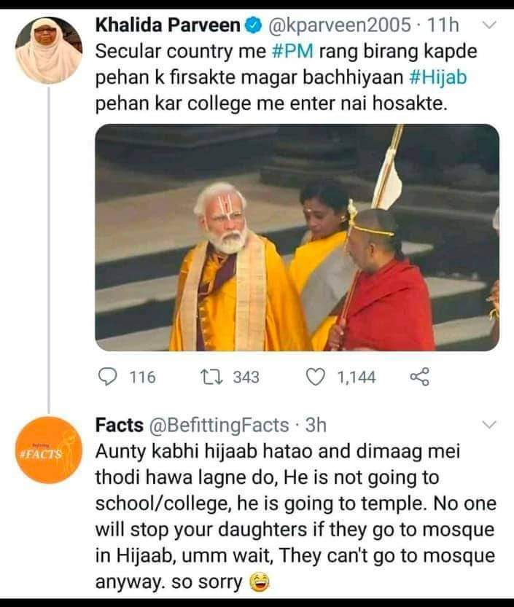Viewport: 514px width, 607px height.
Task: Click the laughing emoji in reply
Action: 260,582
